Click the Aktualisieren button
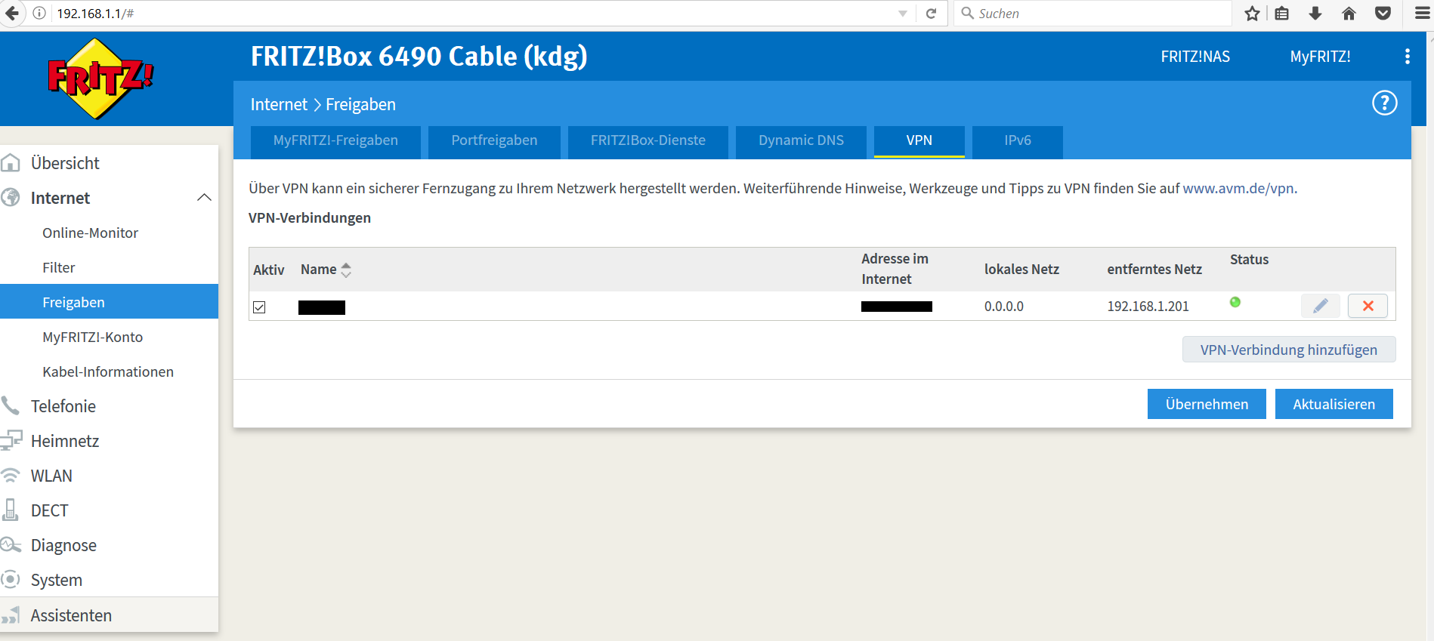 [1334, 404]
